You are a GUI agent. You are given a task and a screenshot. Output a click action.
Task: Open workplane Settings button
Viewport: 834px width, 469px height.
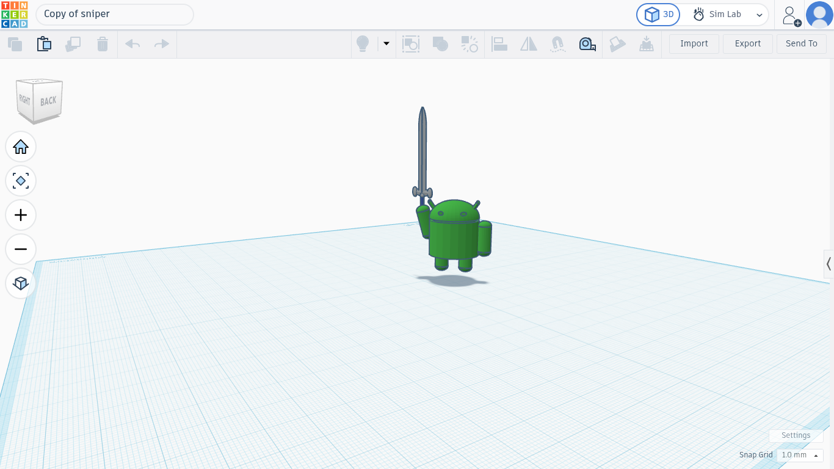(796, 435)
